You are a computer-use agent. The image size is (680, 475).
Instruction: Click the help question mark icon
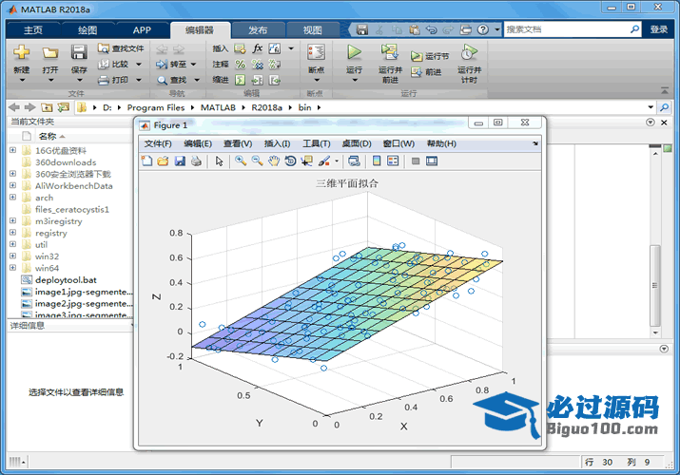coord(483,29)
